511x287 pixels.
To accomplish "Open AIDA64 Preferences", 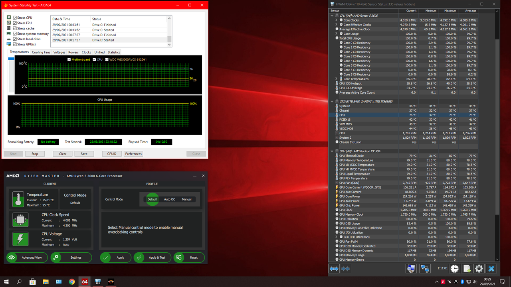I will (133, 153).
